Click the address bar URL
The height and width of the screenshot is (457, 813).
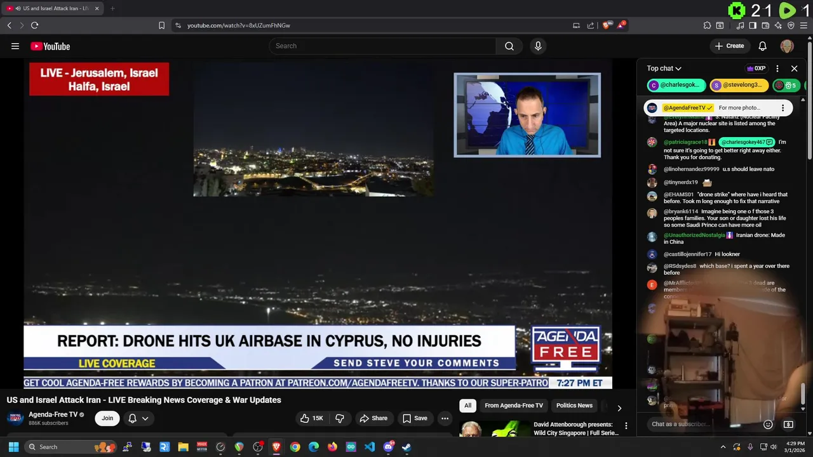coord(239,25)
